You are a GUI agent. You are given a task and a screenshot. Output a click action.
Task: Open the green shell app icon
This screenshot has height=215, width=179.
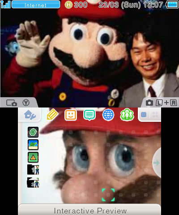[x=33, y=132]
